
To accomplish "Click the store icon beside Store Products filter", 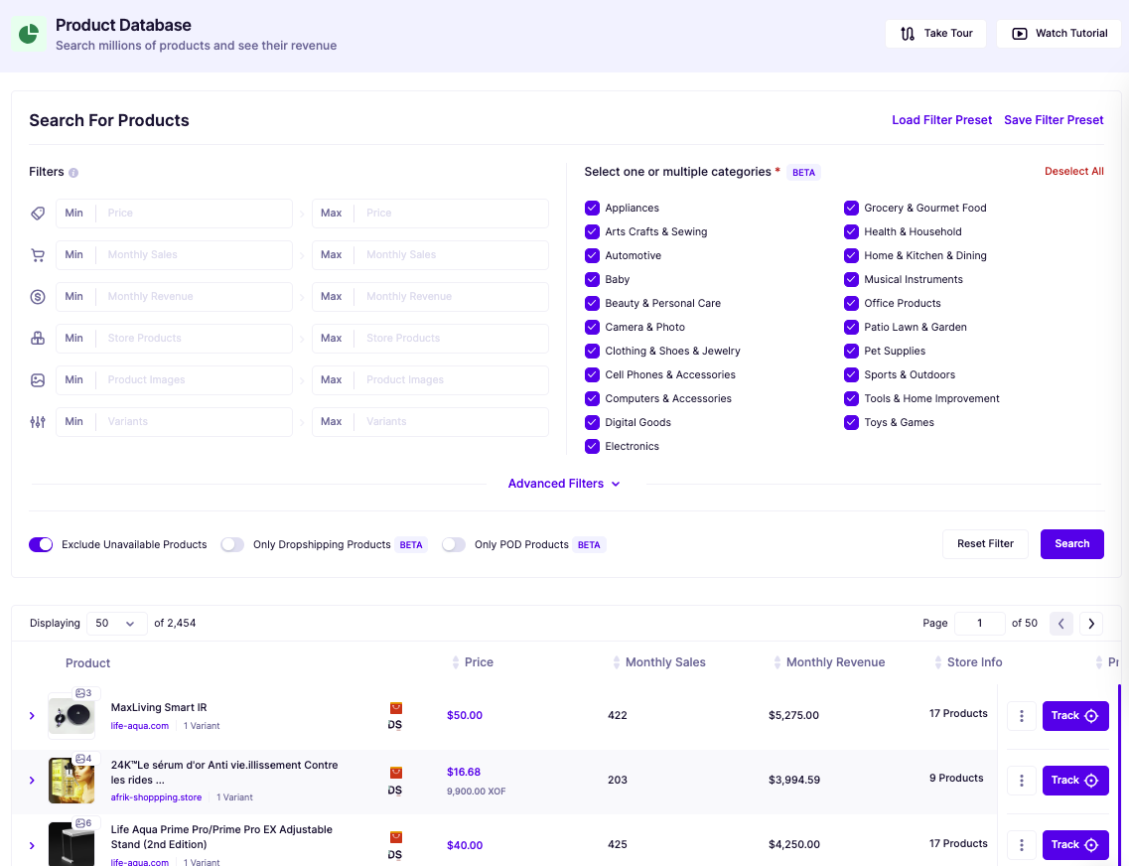I will tap(38, 338).
